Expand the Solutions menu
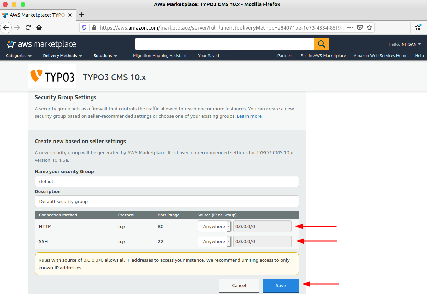This screenshot has height=294, width=427. click(105, 56)
